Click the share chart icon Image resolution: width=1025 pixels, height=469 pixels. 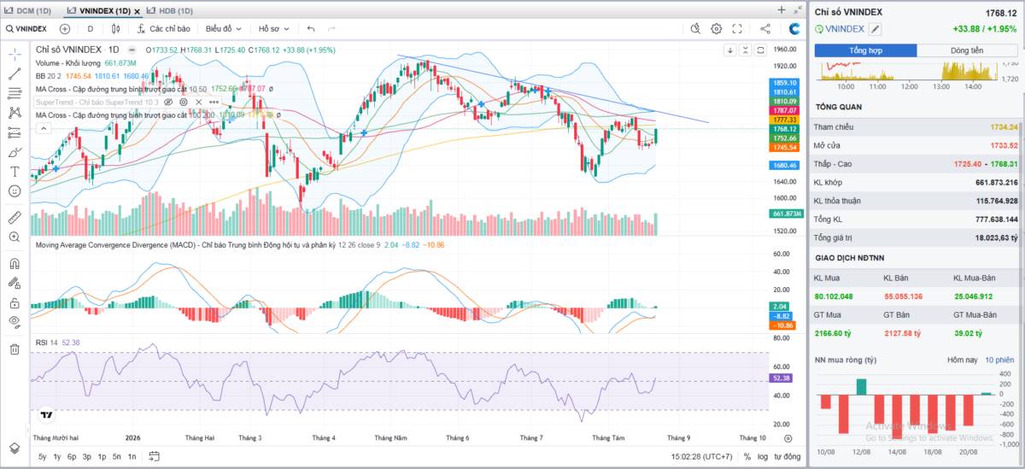pos(765,28)
